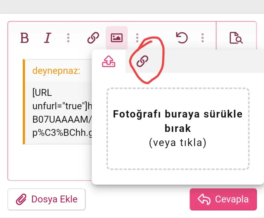Apply italic formatting in the editor
Viewport: 264px width, 218px height.
[x=47, y=38]
